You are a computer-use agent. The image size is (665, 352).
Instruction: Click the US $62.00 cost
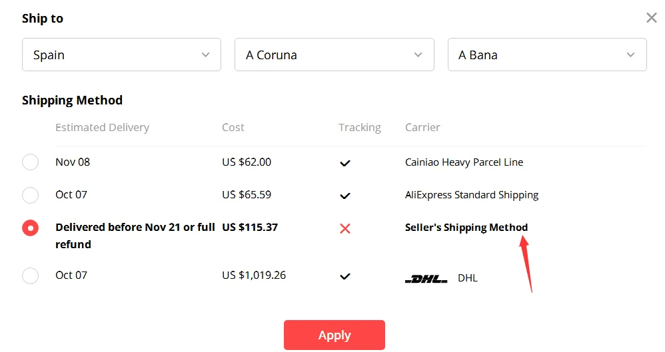(x=247, y=162)
